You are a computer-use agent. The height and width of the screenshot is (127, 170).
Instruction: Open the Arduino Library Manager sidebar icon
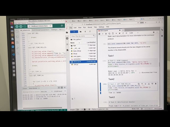18,42
